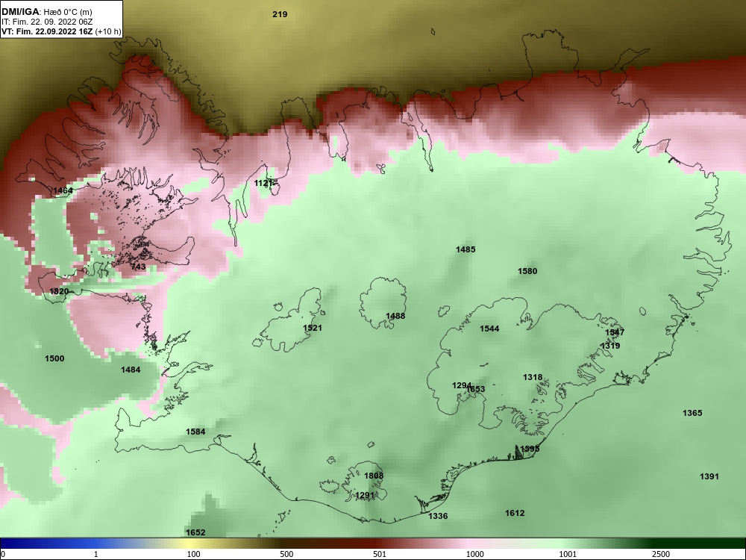Image resolution: width=746 pixels, height=560 pixels.
Task: Click the value 1653 on the map
Action: point(475,389)
